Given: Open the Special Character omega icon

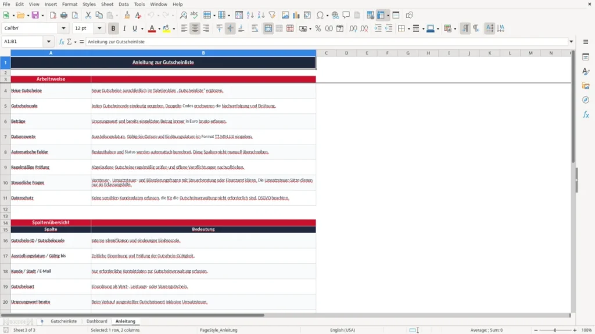Looking at the screenshot, I should tap(320, 15).
